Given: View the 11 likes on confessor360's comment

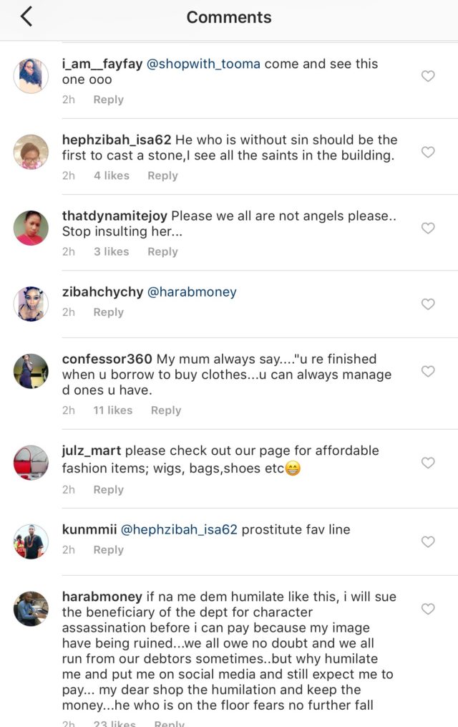Looking at the screenshot, I should 112,410.
